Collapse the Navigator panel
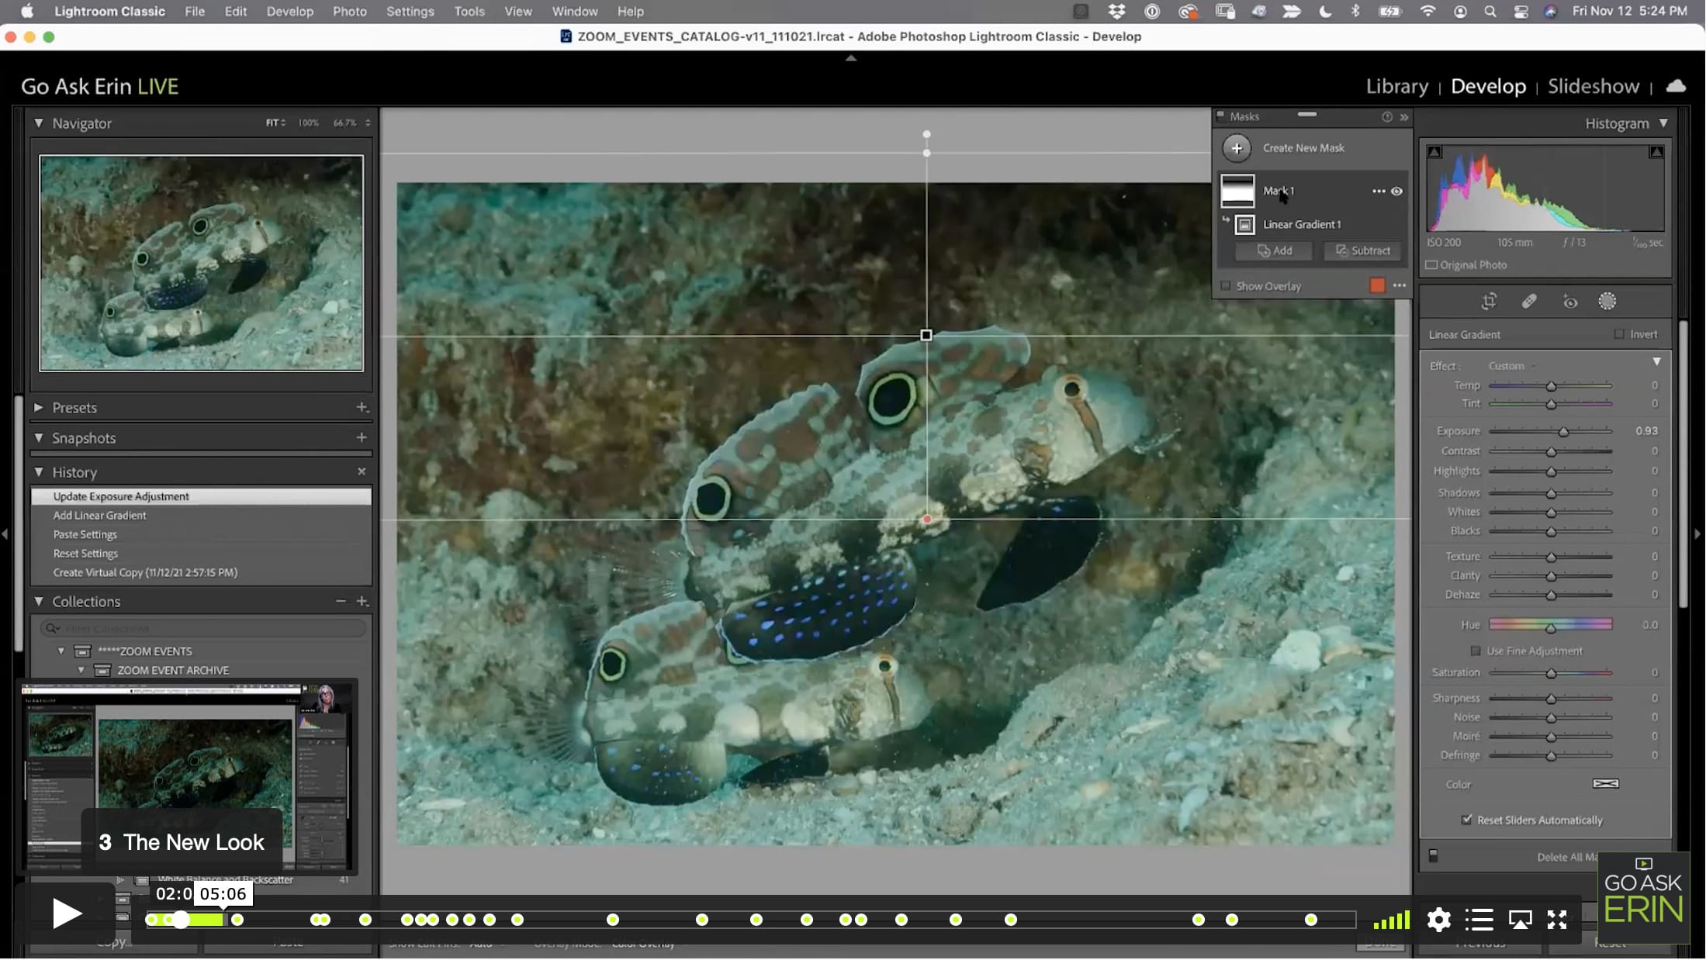 pos(38,123)
